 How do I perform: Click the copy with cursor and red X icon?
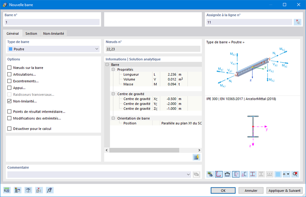[x=39, y=190]
